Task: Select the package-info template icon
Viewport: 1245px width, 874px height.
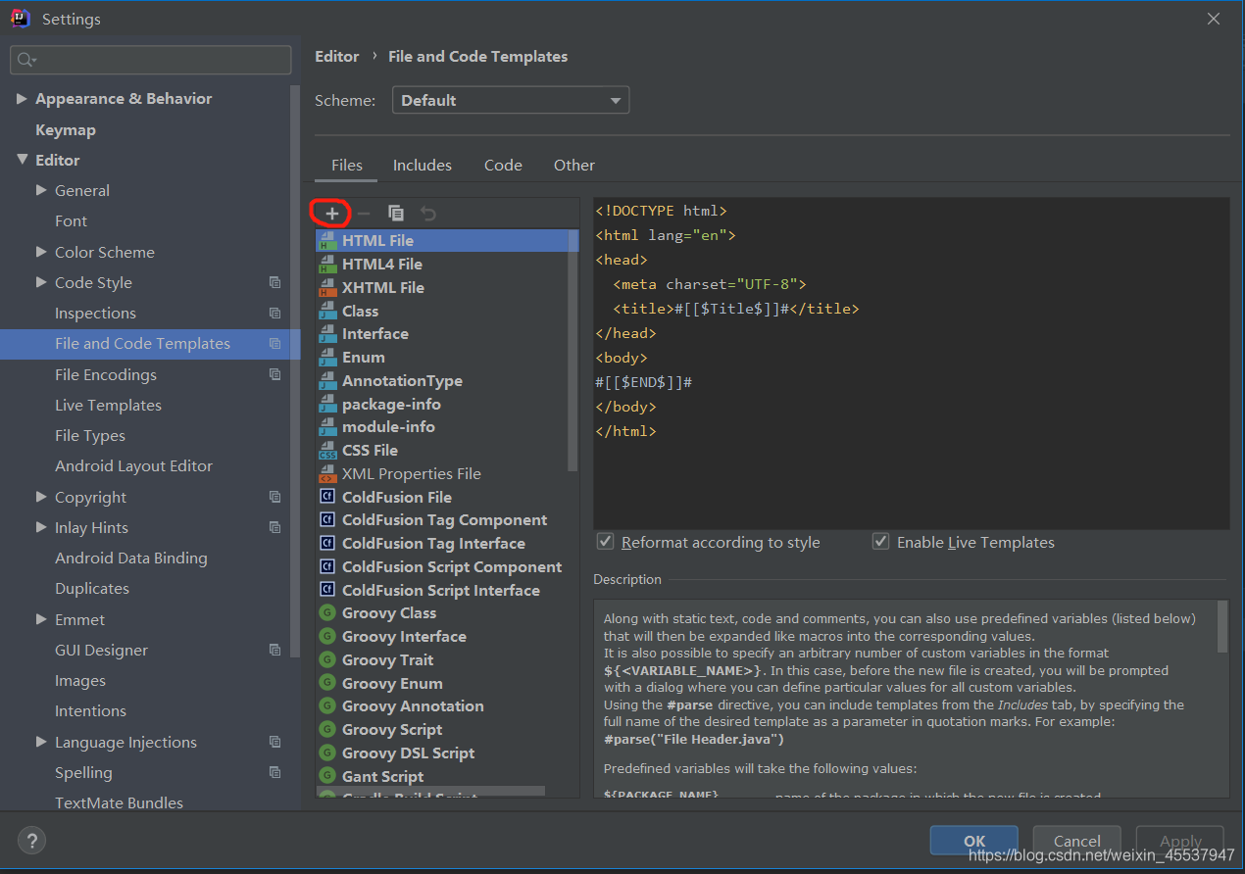Action: [327, 404]
